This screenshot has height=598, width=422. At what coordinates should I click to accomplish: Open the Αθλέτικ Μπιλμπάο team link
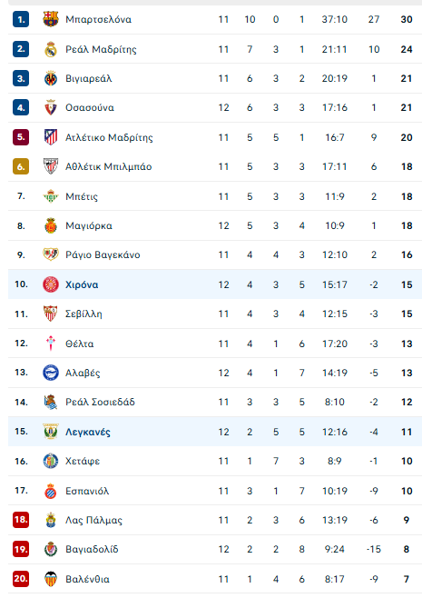click(109, 166)
